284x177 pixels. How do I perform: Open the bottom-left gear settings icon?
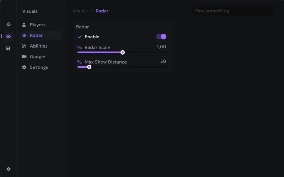pyautogui.click(x=8, y=169)
